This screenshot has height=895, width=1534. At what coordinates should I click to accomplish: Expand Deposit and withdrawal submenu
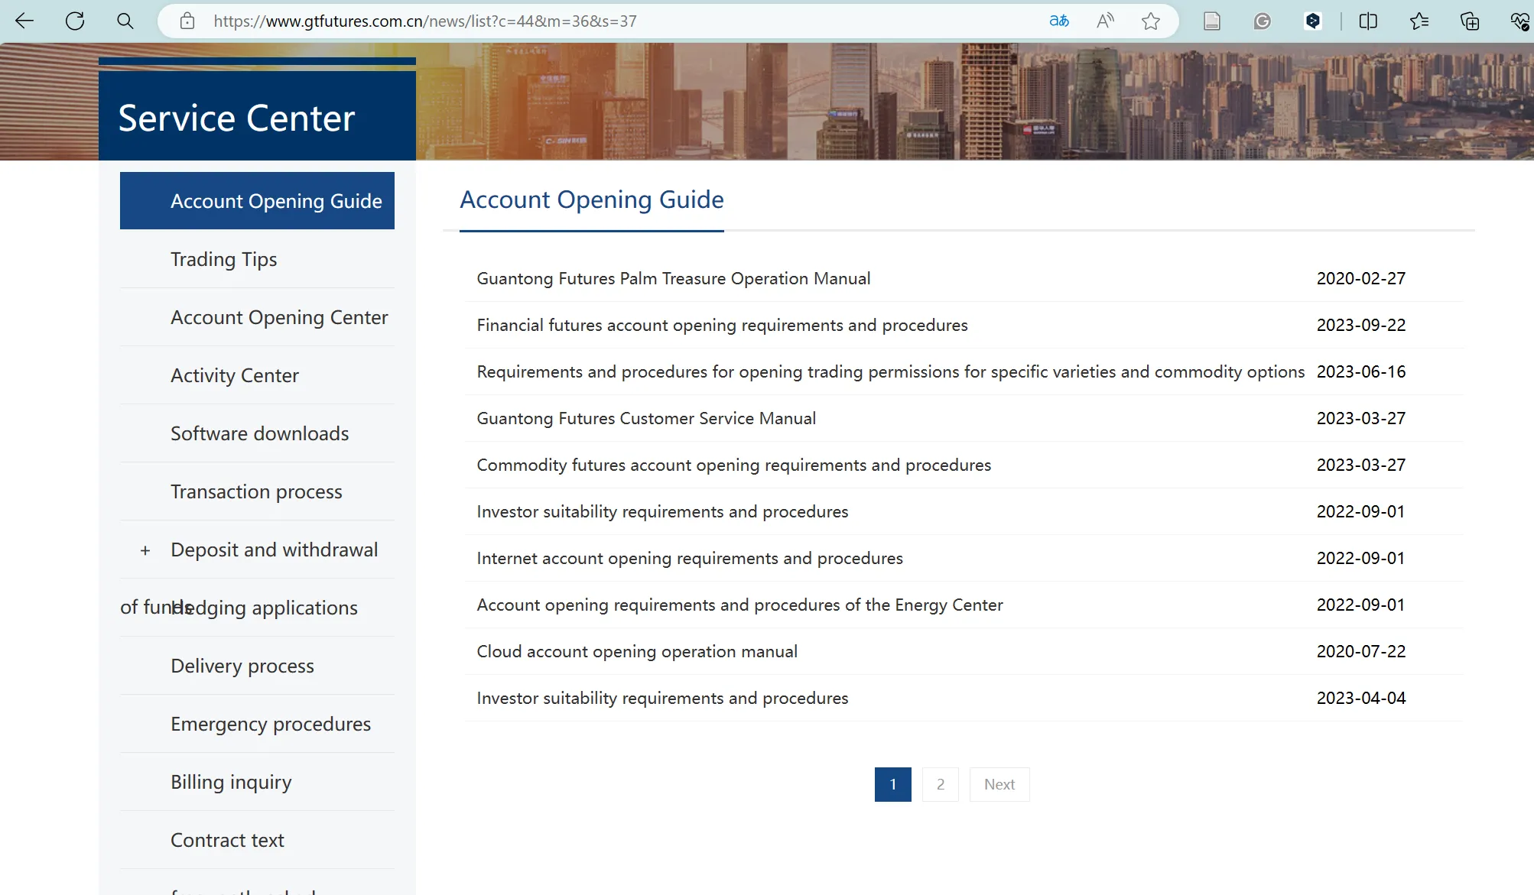145,550
